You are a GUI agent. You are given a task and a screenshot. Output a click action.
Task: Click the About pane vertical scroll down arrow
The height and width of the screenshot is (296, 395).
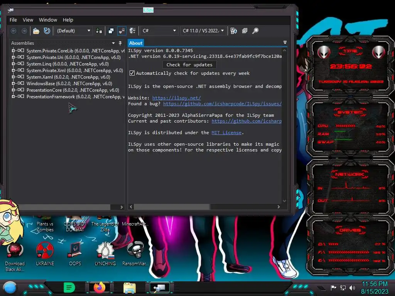[x=284, y=201]
